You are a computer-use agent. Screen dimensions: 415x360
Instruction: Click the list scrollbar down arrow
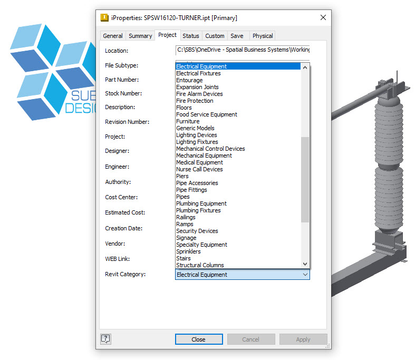click(x=305, y=264)
